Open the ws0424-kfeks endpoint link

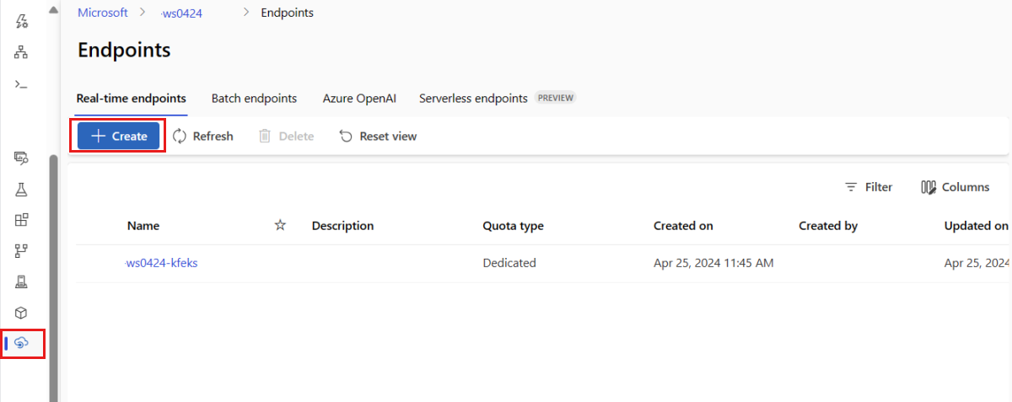pyautogui.click(x=161, y=263)
